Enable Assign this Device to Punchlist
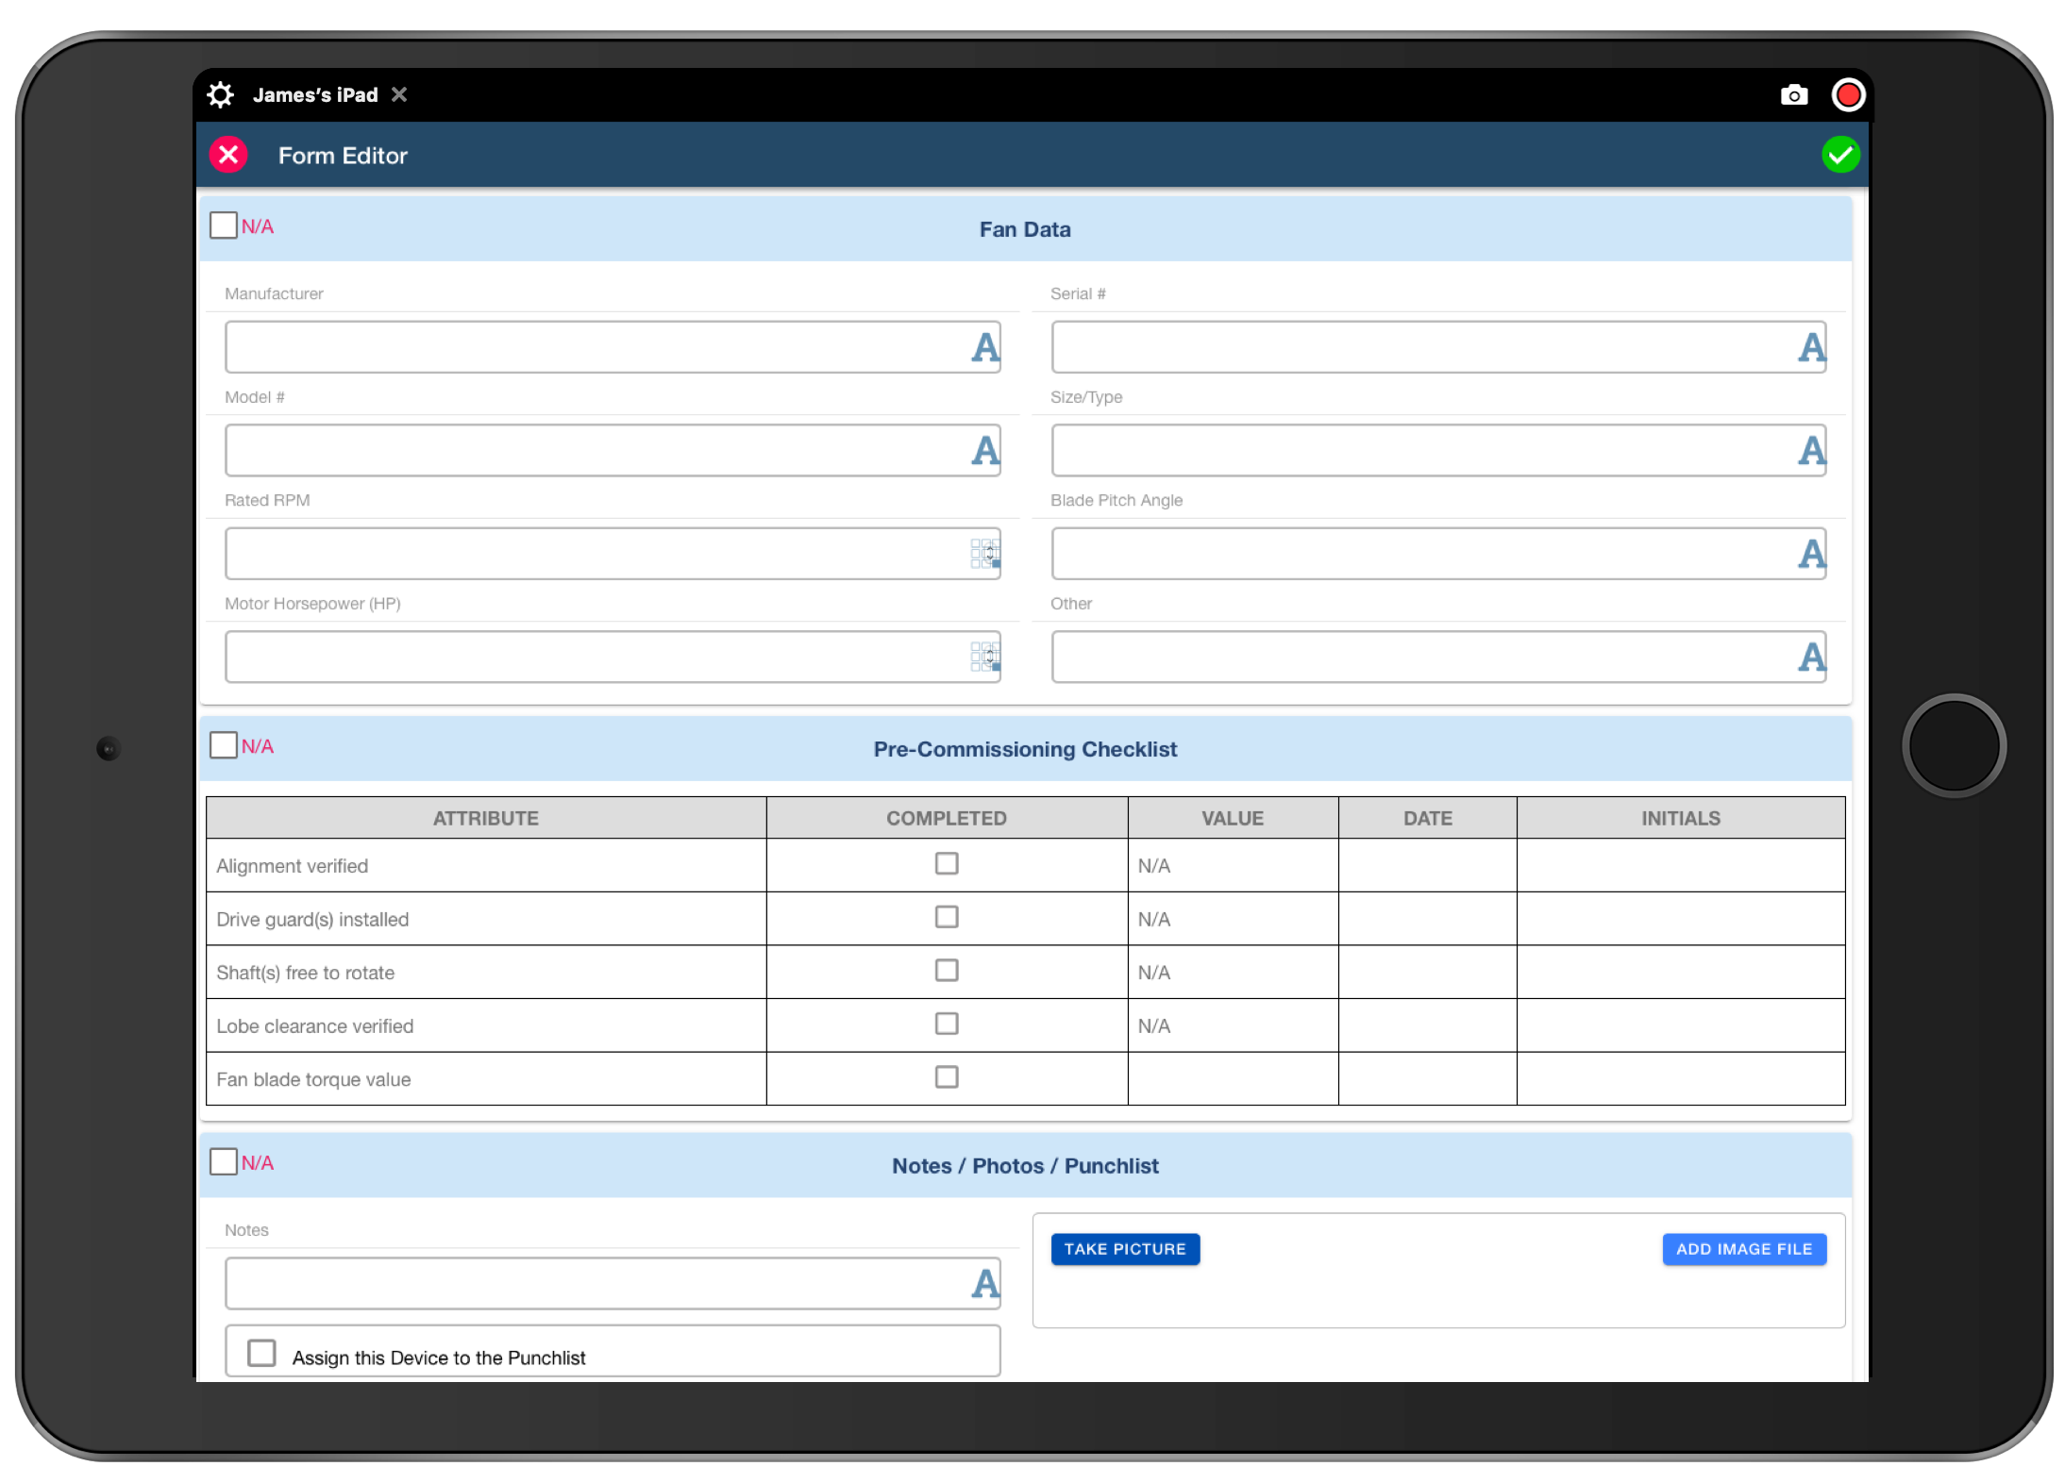The width and height of the screenshot is (2065, 1466). (261, 1354)
